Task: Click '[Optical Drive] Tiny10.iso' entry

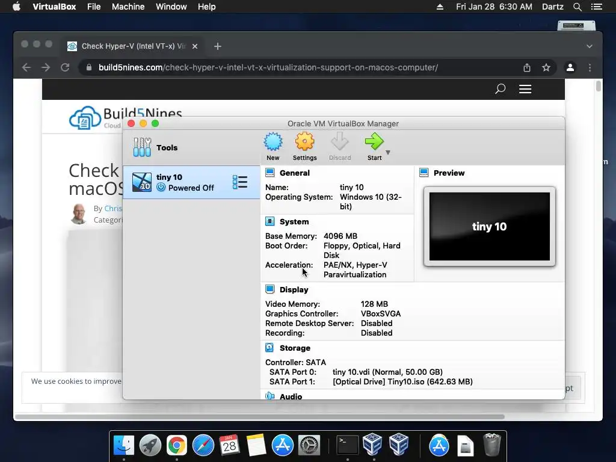Action: pos(402,381)
